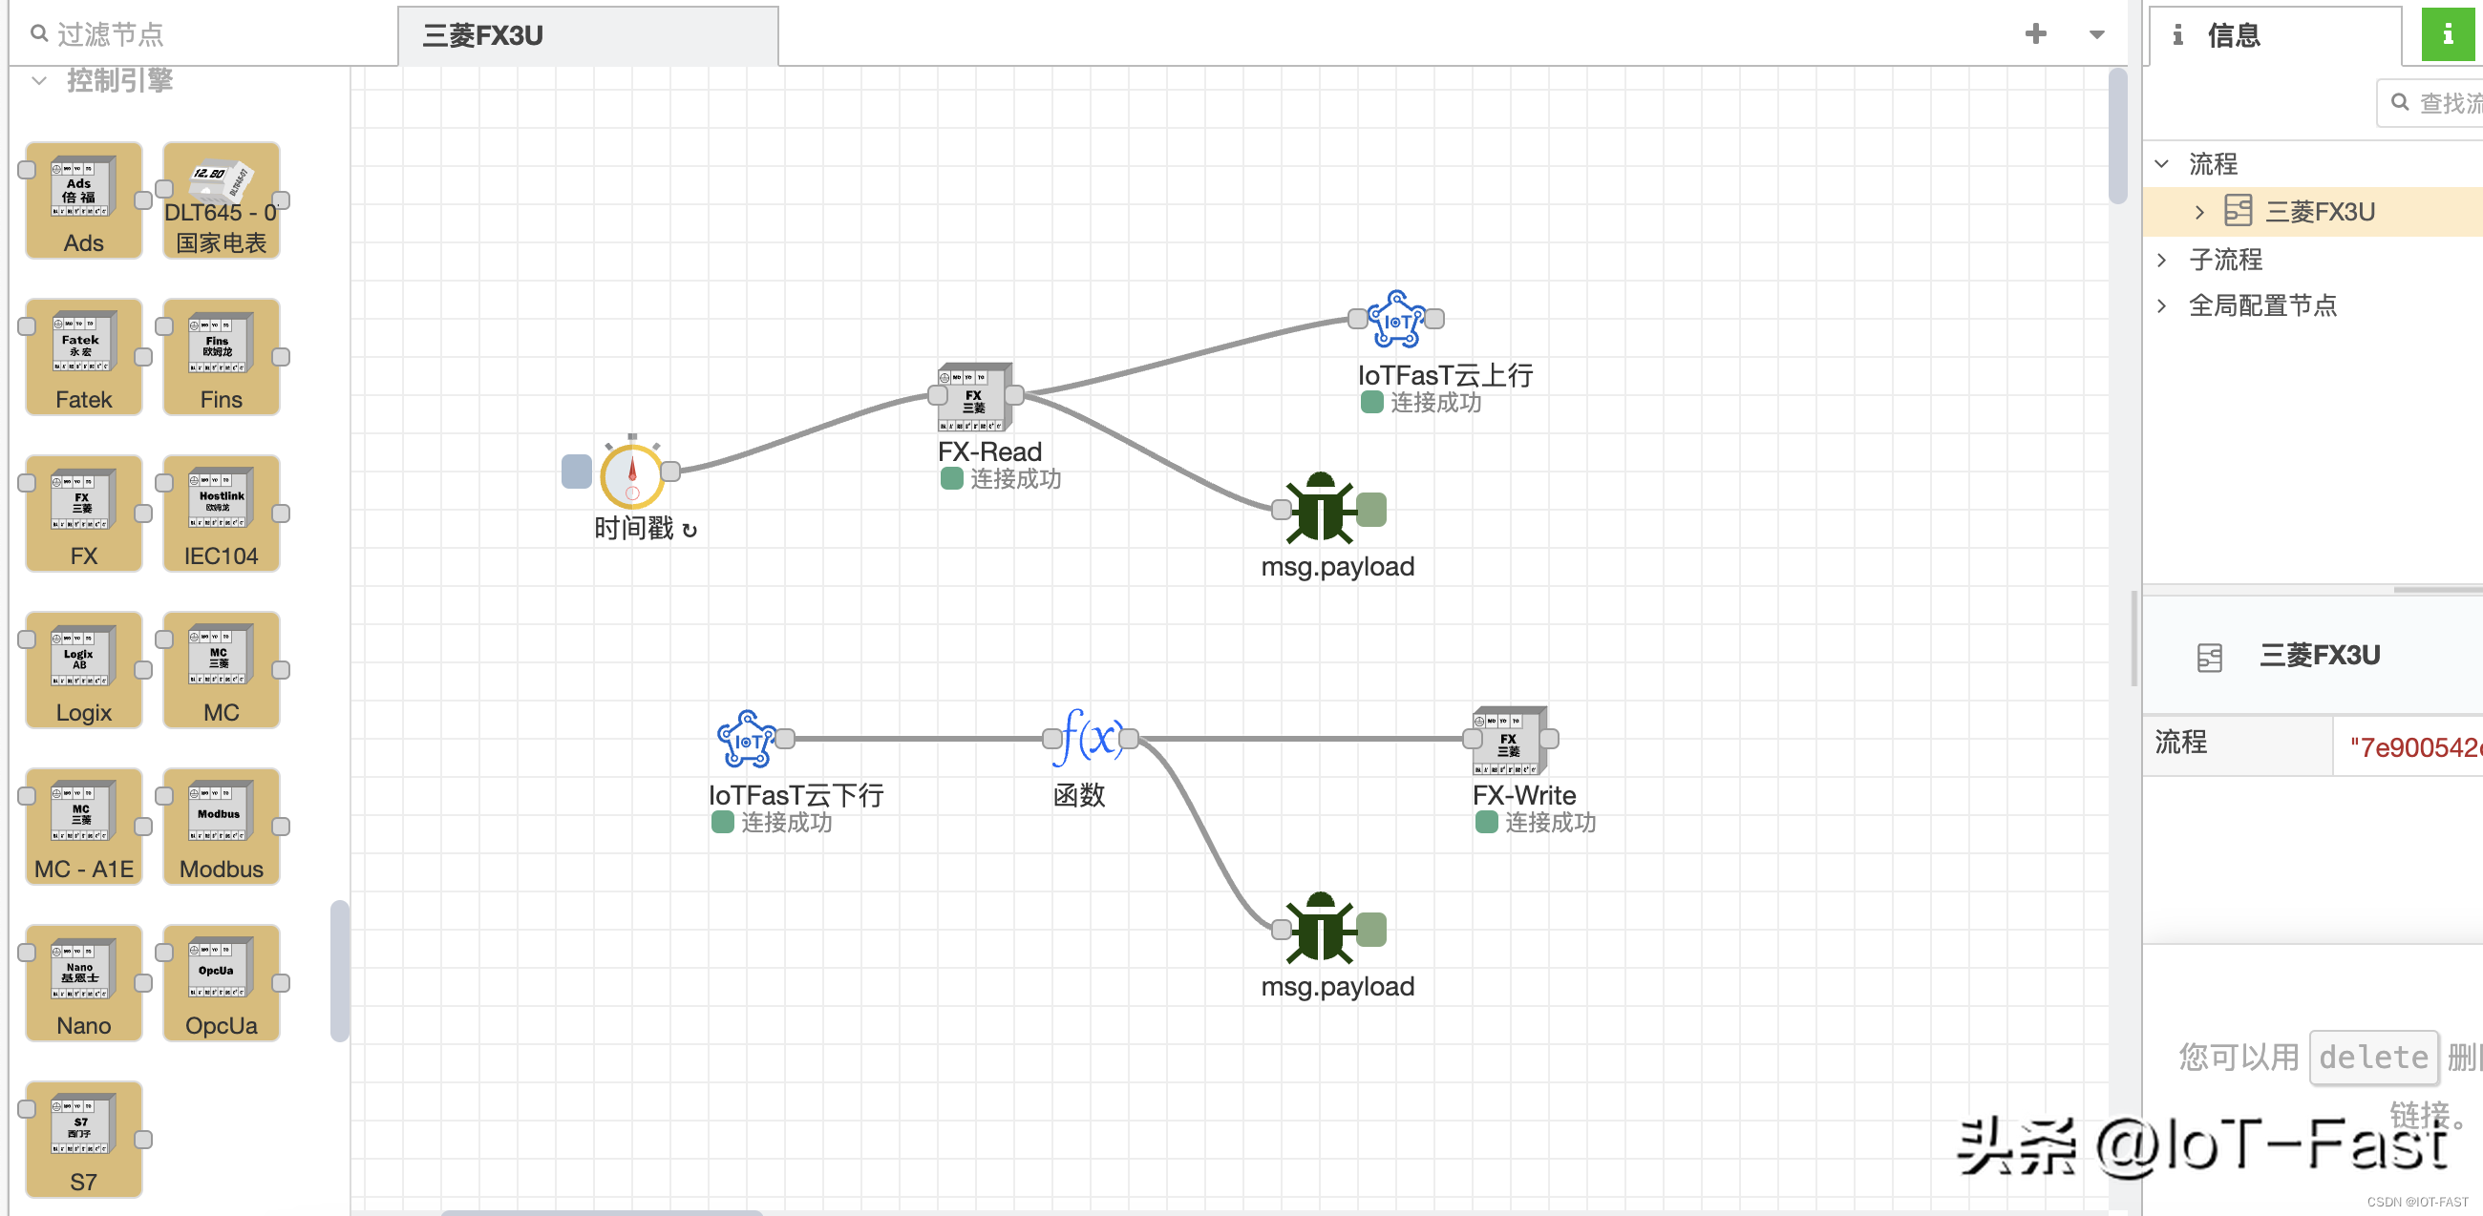Select the function f(x) node
This screenshot has height=1216, width=2483.
pos(1091,740)
